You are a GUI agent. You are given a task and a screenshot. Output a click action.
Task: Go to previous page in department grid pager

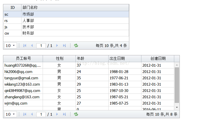point(32,45)
